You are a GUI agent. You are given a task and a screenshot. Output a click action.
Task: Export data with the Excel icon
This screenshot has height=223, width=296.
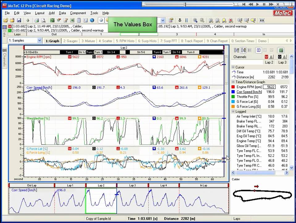[x=72, y=20]
